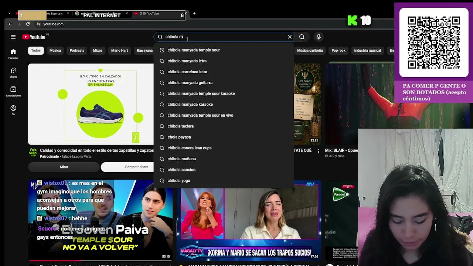Reload the youtube.com page
The width and height of the screenshot is (473, 266).
point(28,24)
